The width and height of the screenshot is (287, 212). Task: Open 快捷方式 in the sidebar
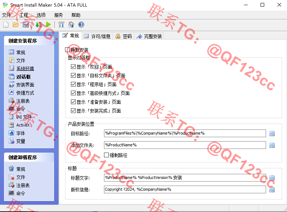coord(21,93)
